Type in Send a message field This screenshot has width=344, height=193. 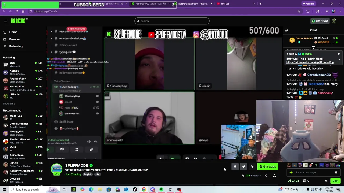pos(313,173)
